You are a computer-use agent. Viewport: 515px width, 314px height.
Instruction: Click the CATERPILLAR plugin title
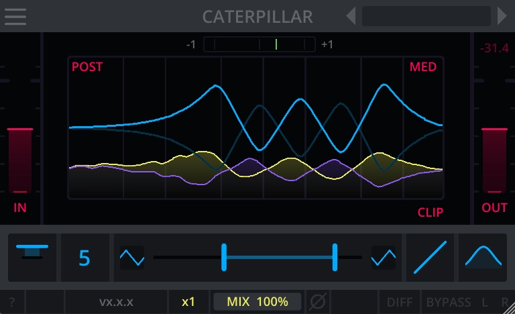(x=257, y=17)
